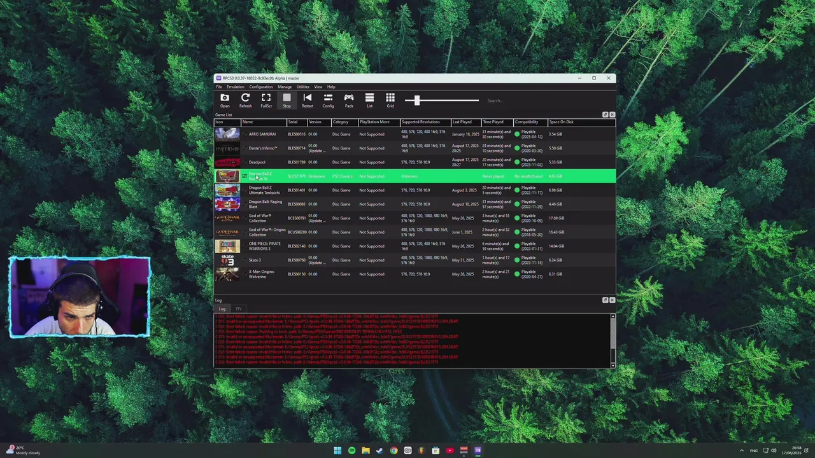Switch to Grid view mode
Screen dimensions: 815x458
tap(390, 100)
